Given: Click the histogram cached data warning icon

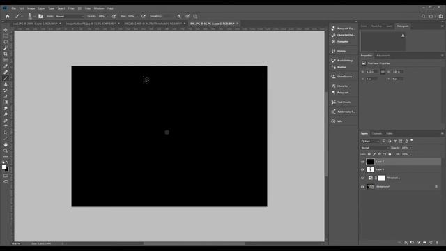Looking at the screenshot, I should pyautogui.click(x=403, y=36).
